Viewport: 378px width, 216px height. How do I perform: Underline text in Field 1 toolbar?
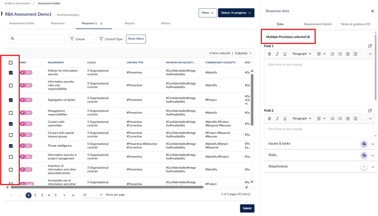[x=285, y=54]
